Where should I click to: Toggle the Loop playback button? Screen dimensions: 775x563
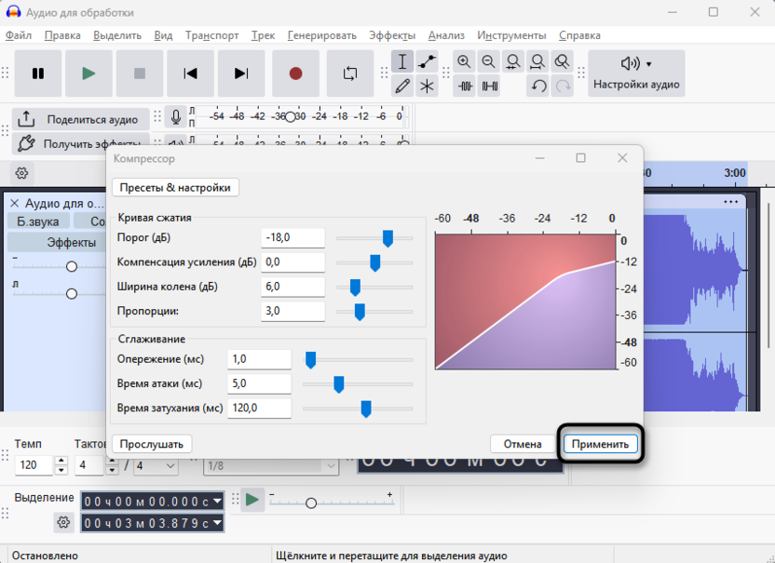[350, 74]
